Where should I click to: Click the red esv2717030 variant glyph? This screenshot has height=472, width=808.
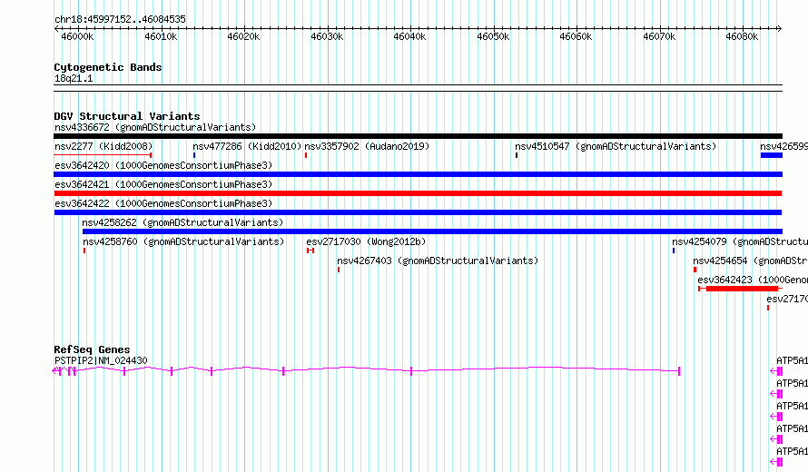click(310, 251)
